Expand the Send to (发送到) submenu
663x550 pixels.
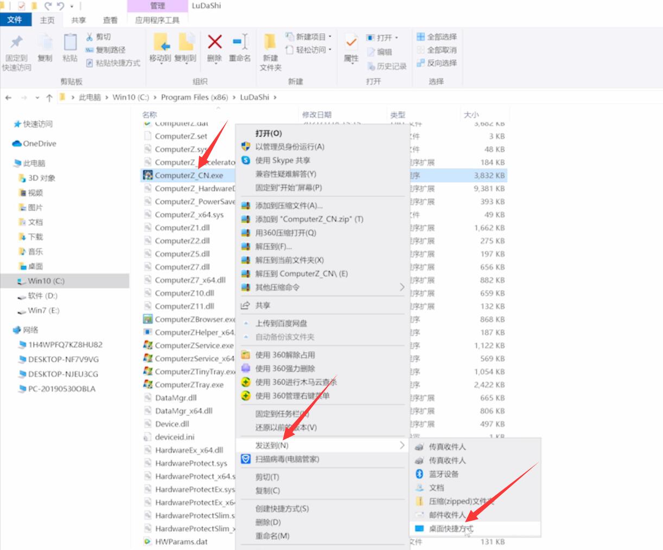322,445
